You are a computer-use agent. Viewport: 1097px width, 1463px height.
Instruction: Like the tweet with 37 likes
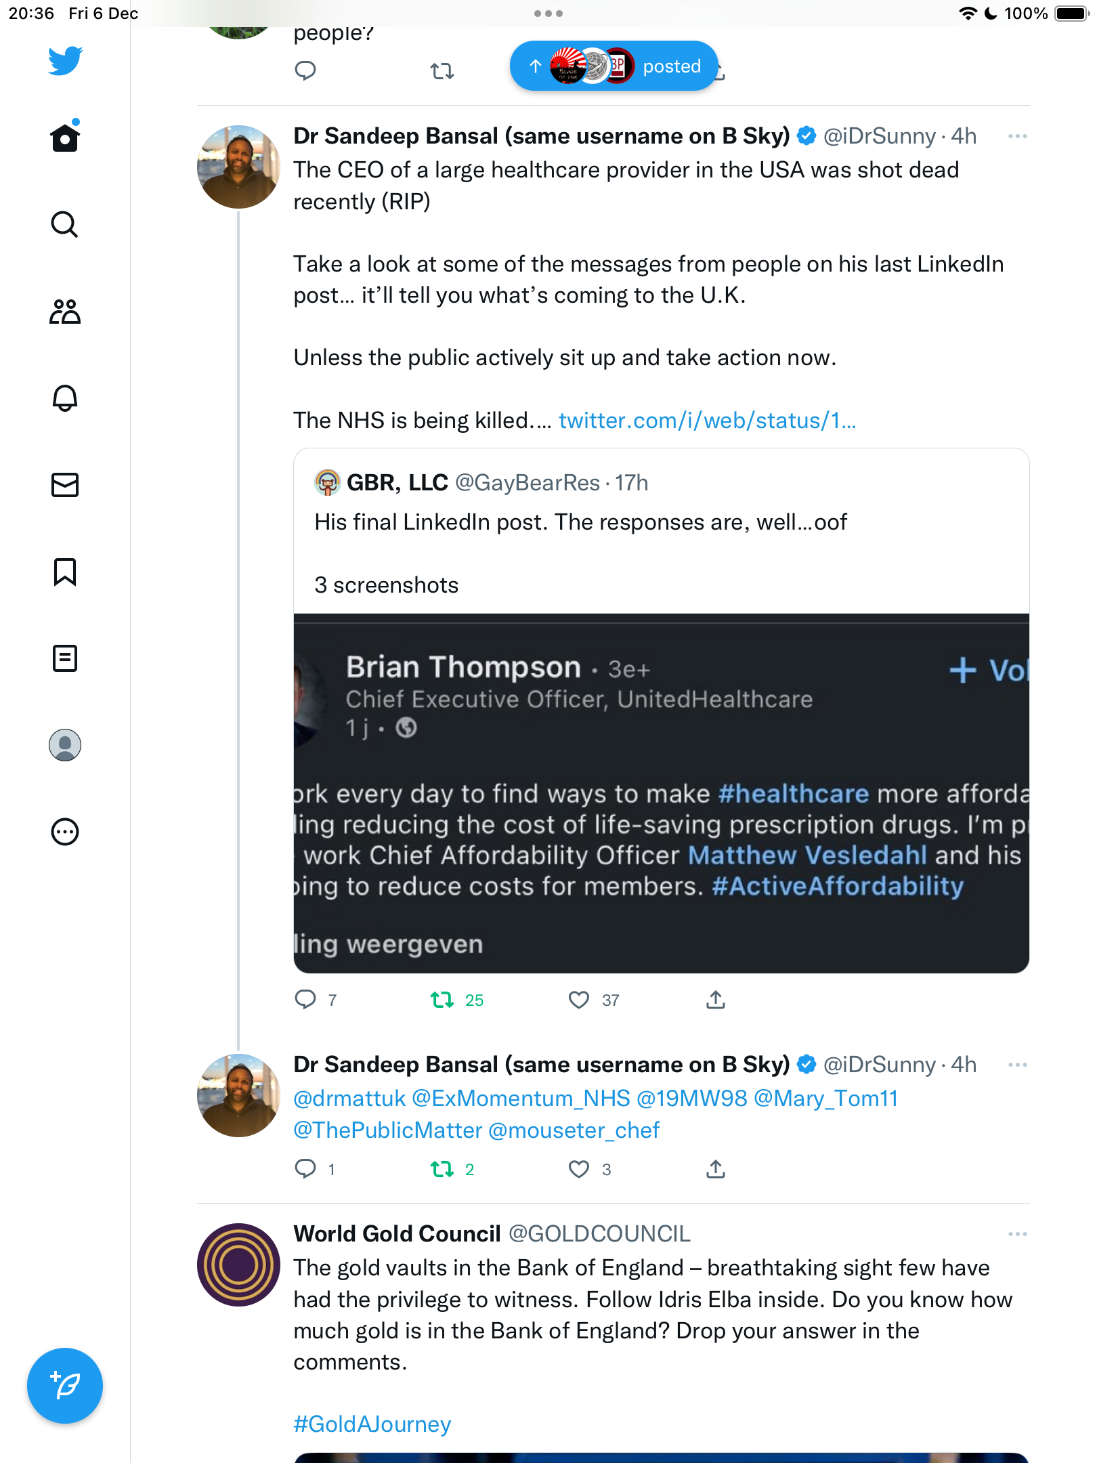click(x=579, y=1000)
